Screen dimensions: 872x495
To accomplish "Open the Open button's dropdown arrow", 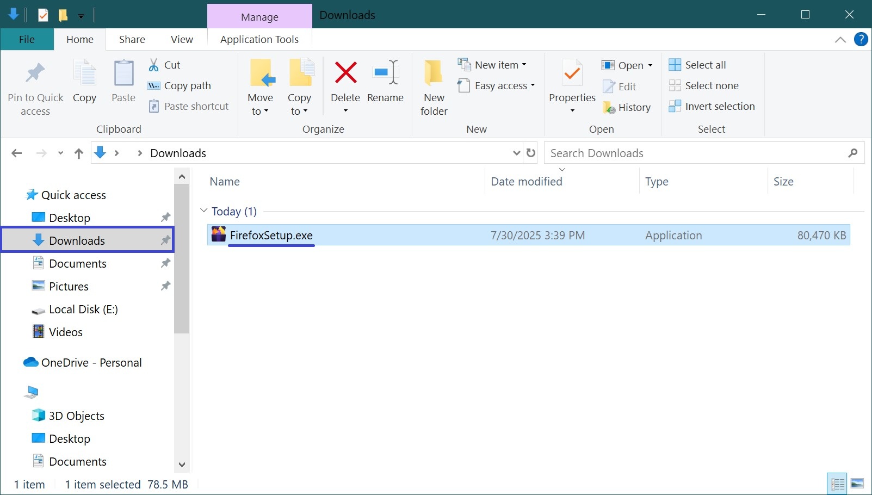I will 650,65.
